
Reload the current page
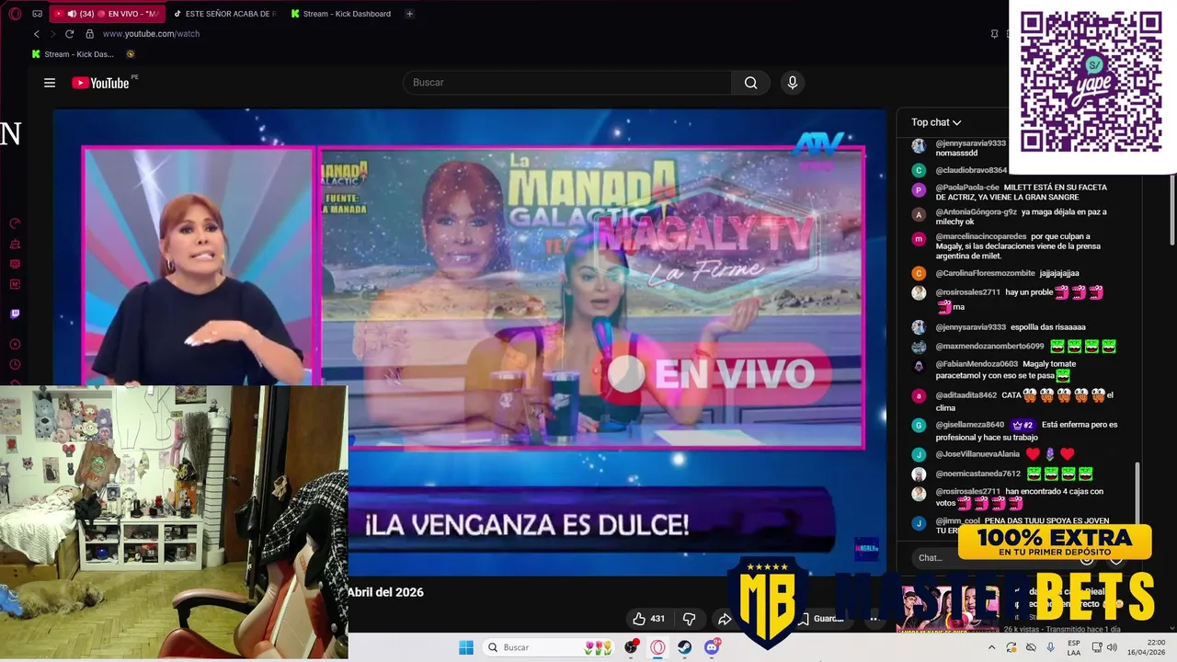69,34
